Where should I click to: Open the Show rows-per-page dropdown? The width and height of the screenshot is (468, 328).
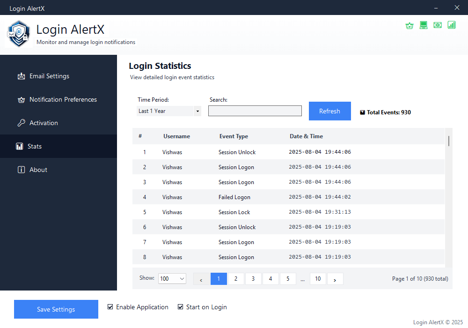(172, 278)
